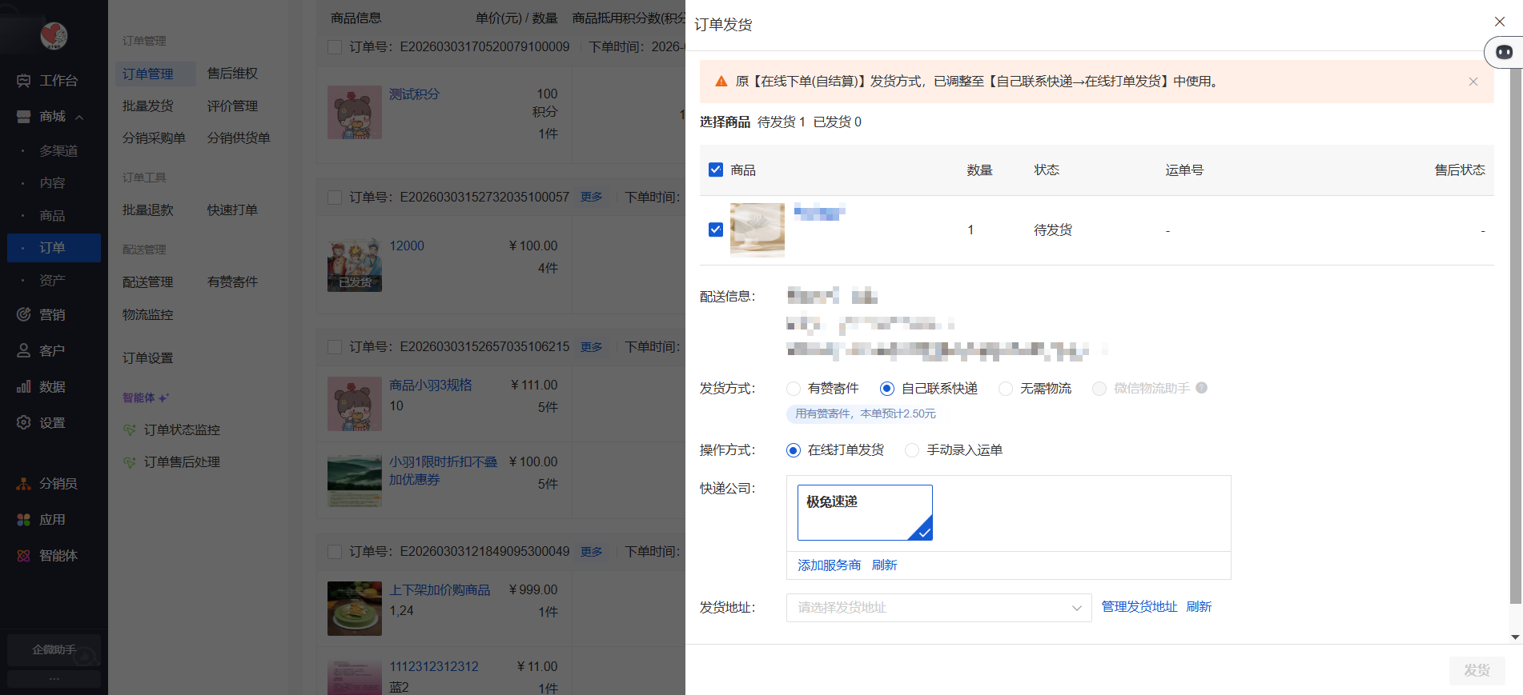Open 多渠道 in the sidebar
1523x695 pixels.
pyautogui.click(x=58, y=151)
